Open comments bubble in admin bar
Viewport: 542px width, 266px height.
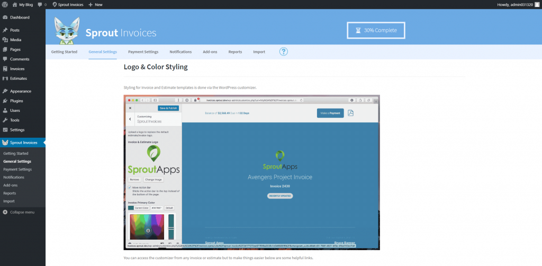click(x=42, y=5)
